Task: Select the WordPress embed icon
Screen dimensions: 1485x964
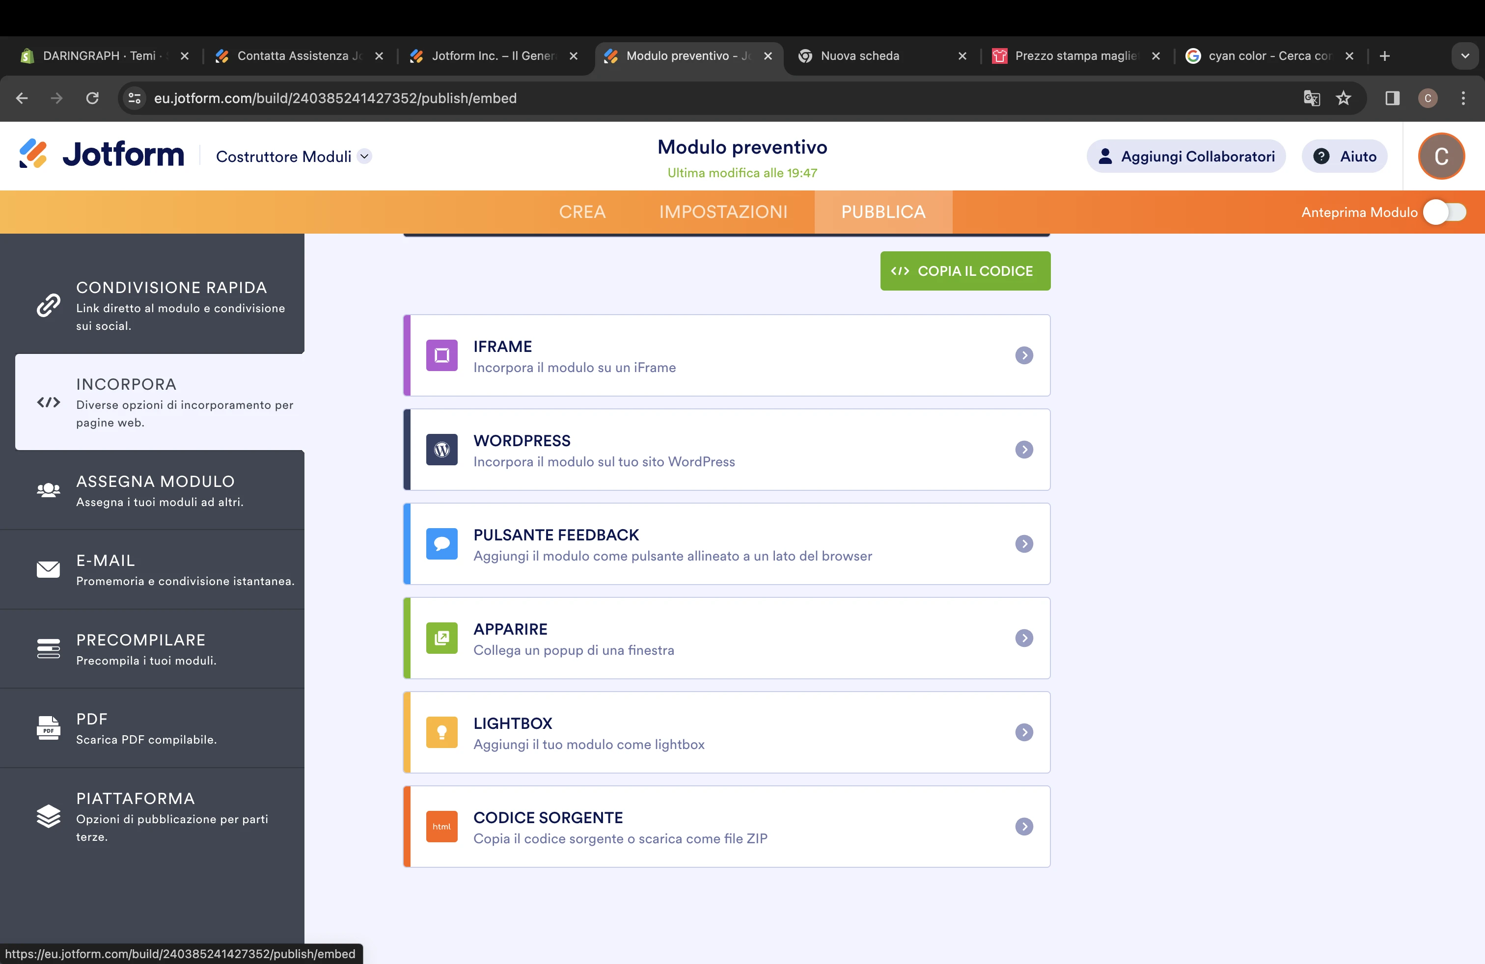Action: (x=441, y=449)
